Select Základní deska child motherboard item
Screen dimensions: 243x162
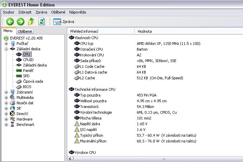35,65
